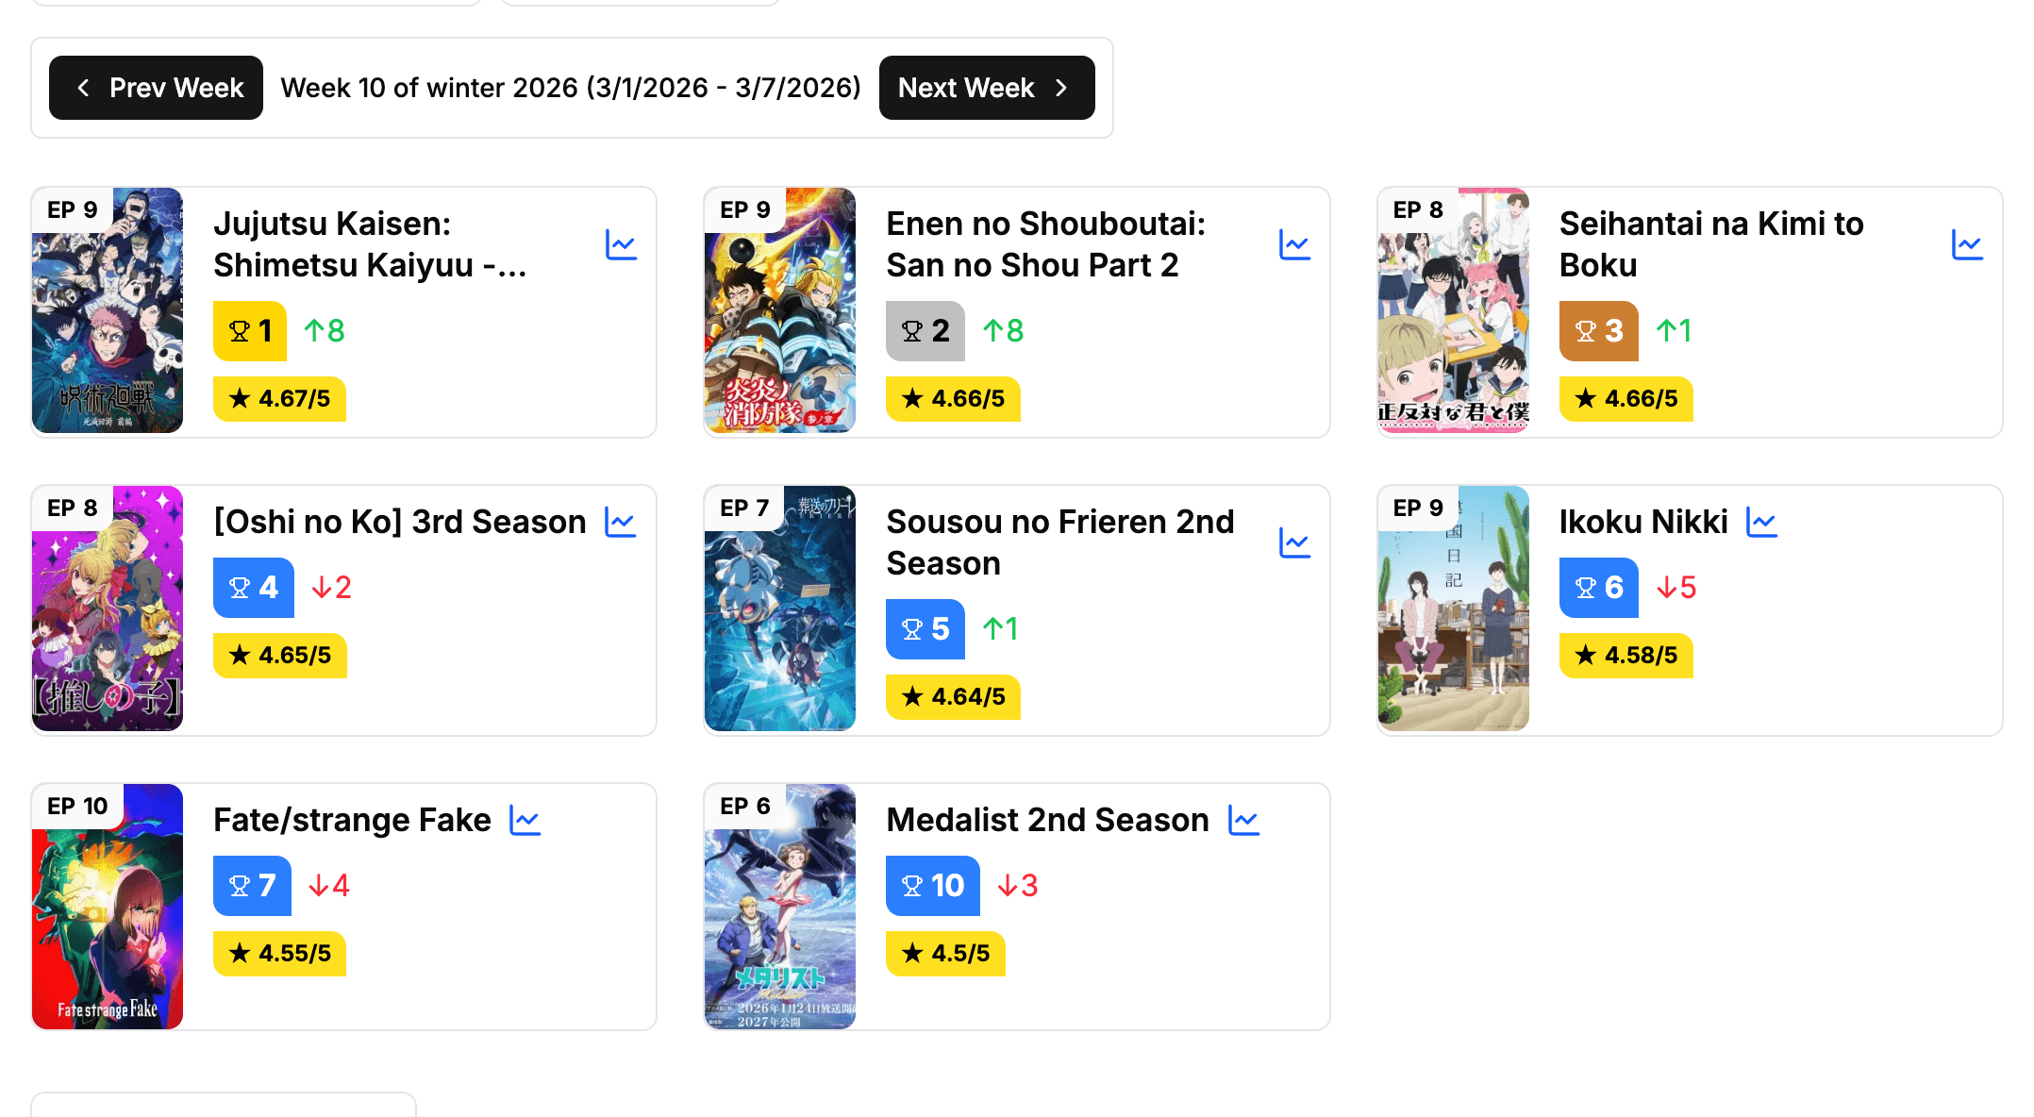Go to Next Week
Screen dimensions: 2034x1117
(x=986, y=88)
